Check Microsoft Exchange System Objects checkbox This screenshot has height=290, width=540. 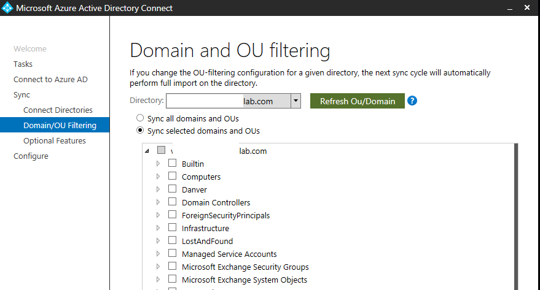pyautogui.click(x=172, y=279)
